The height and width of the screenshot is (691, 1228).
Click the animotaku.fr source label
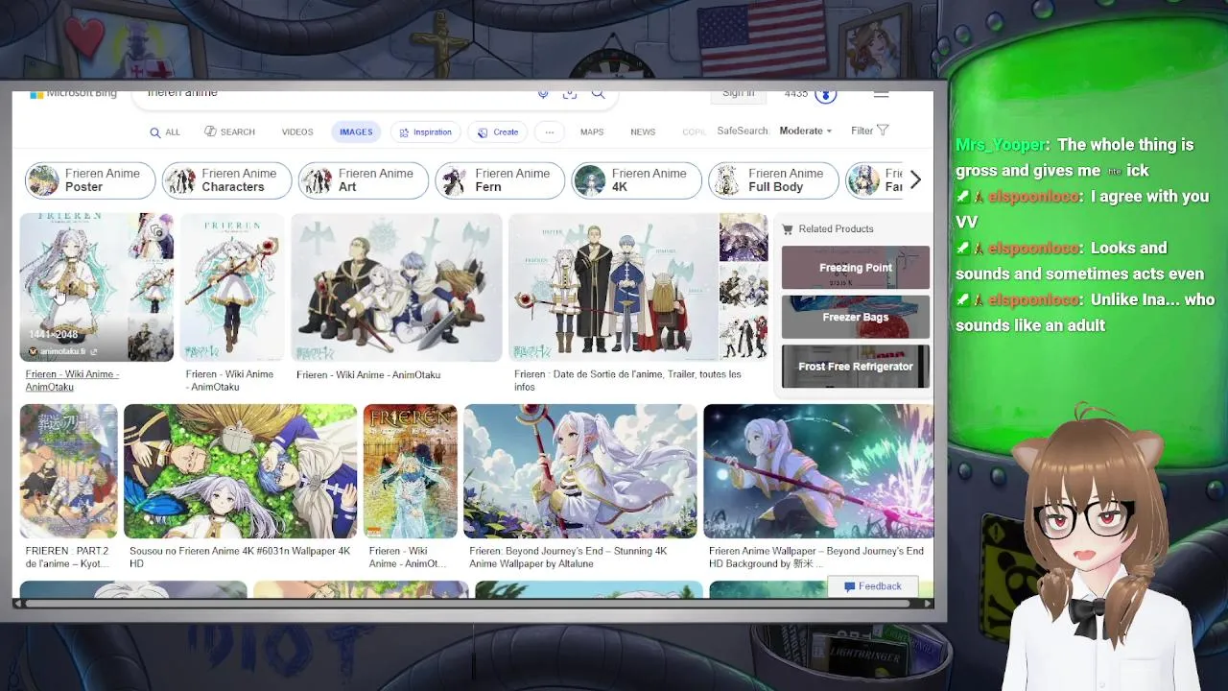click(x=62, y=352)
